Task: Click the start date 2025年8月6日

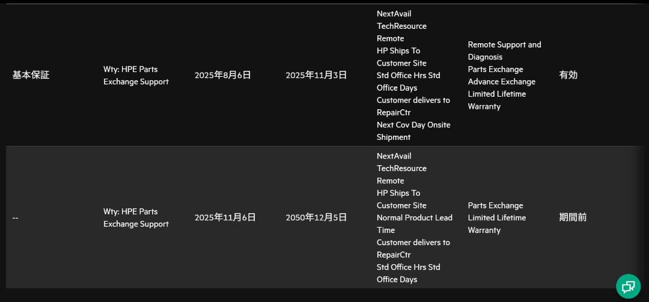Action: coord(222,76)
